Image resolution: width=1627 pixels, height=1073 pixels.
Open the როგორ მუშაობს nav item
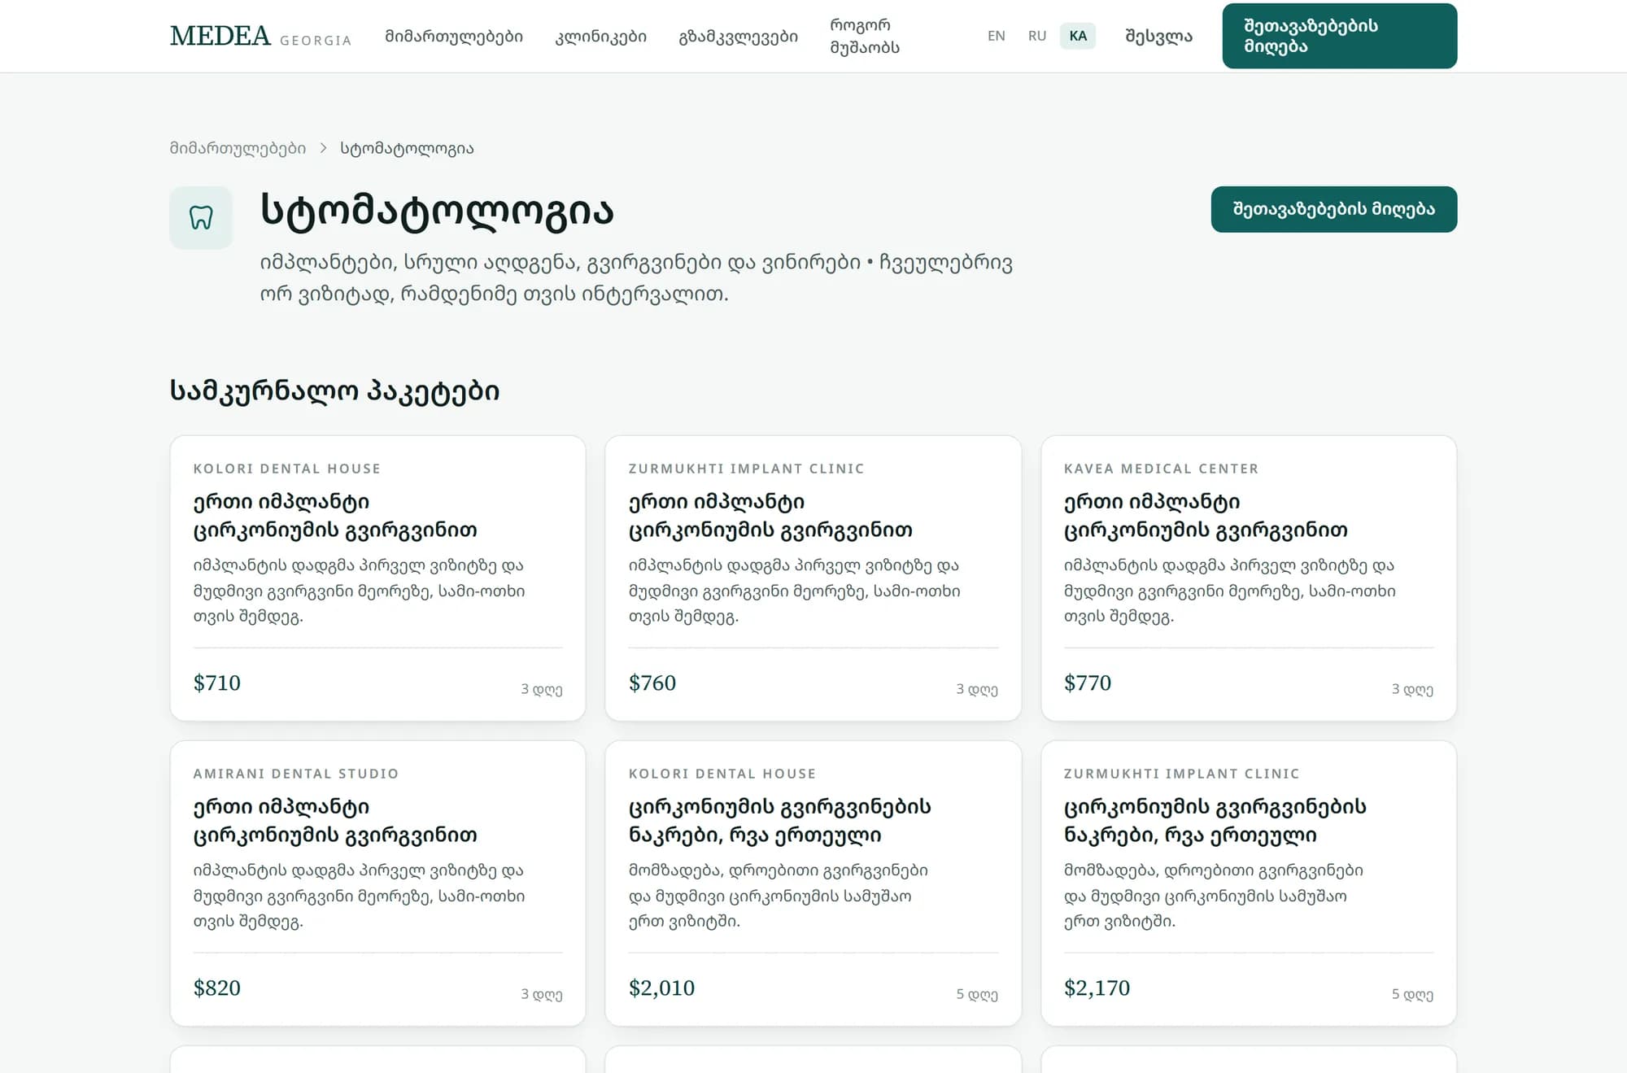click(x=865, y=37)
